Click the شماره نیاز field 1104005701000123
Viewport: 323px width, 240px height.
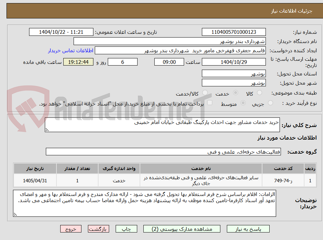coord(234,32)
